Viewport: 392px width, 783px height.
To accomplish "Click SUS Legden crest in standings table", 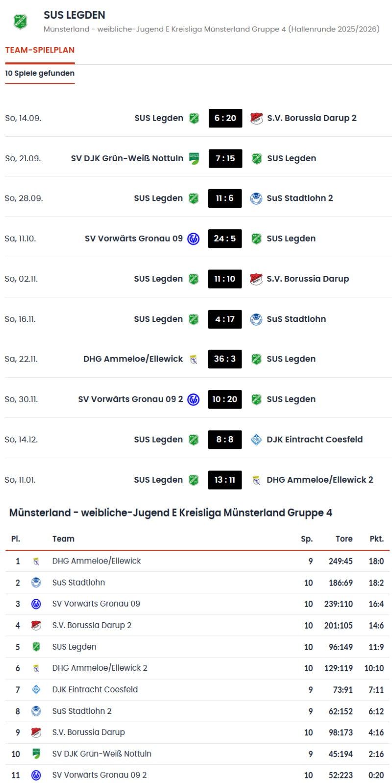I will (36, 647).
